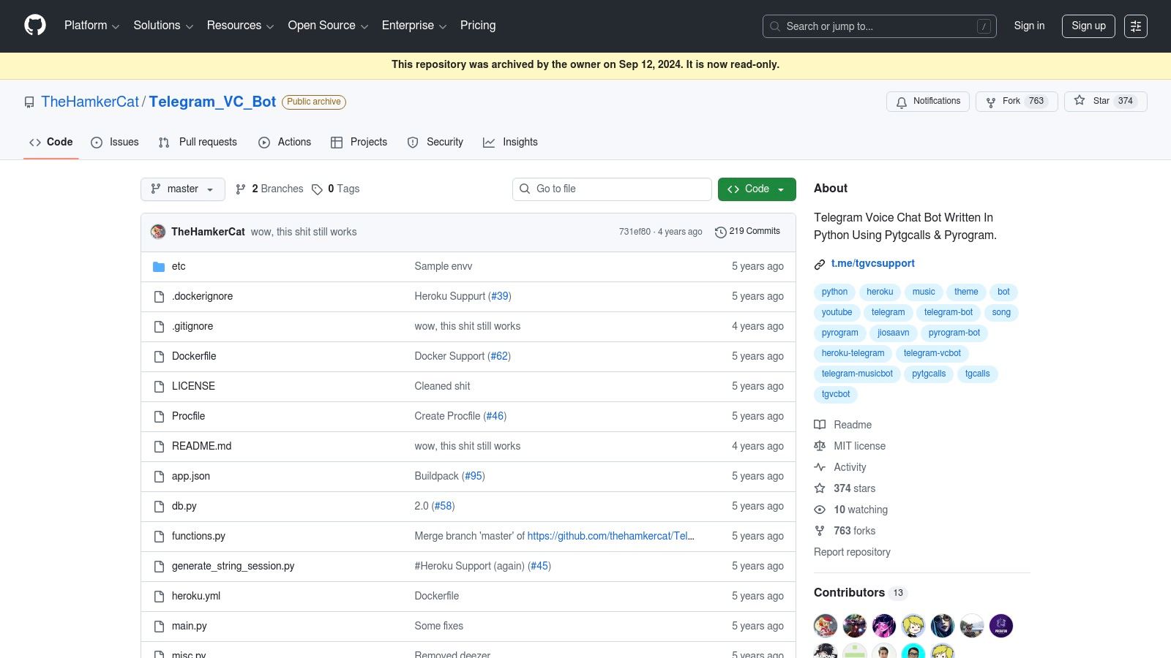Screen dimensions: 1171x658
Task: Click the bell icon in Notifications button
Action: coord(902,102)
